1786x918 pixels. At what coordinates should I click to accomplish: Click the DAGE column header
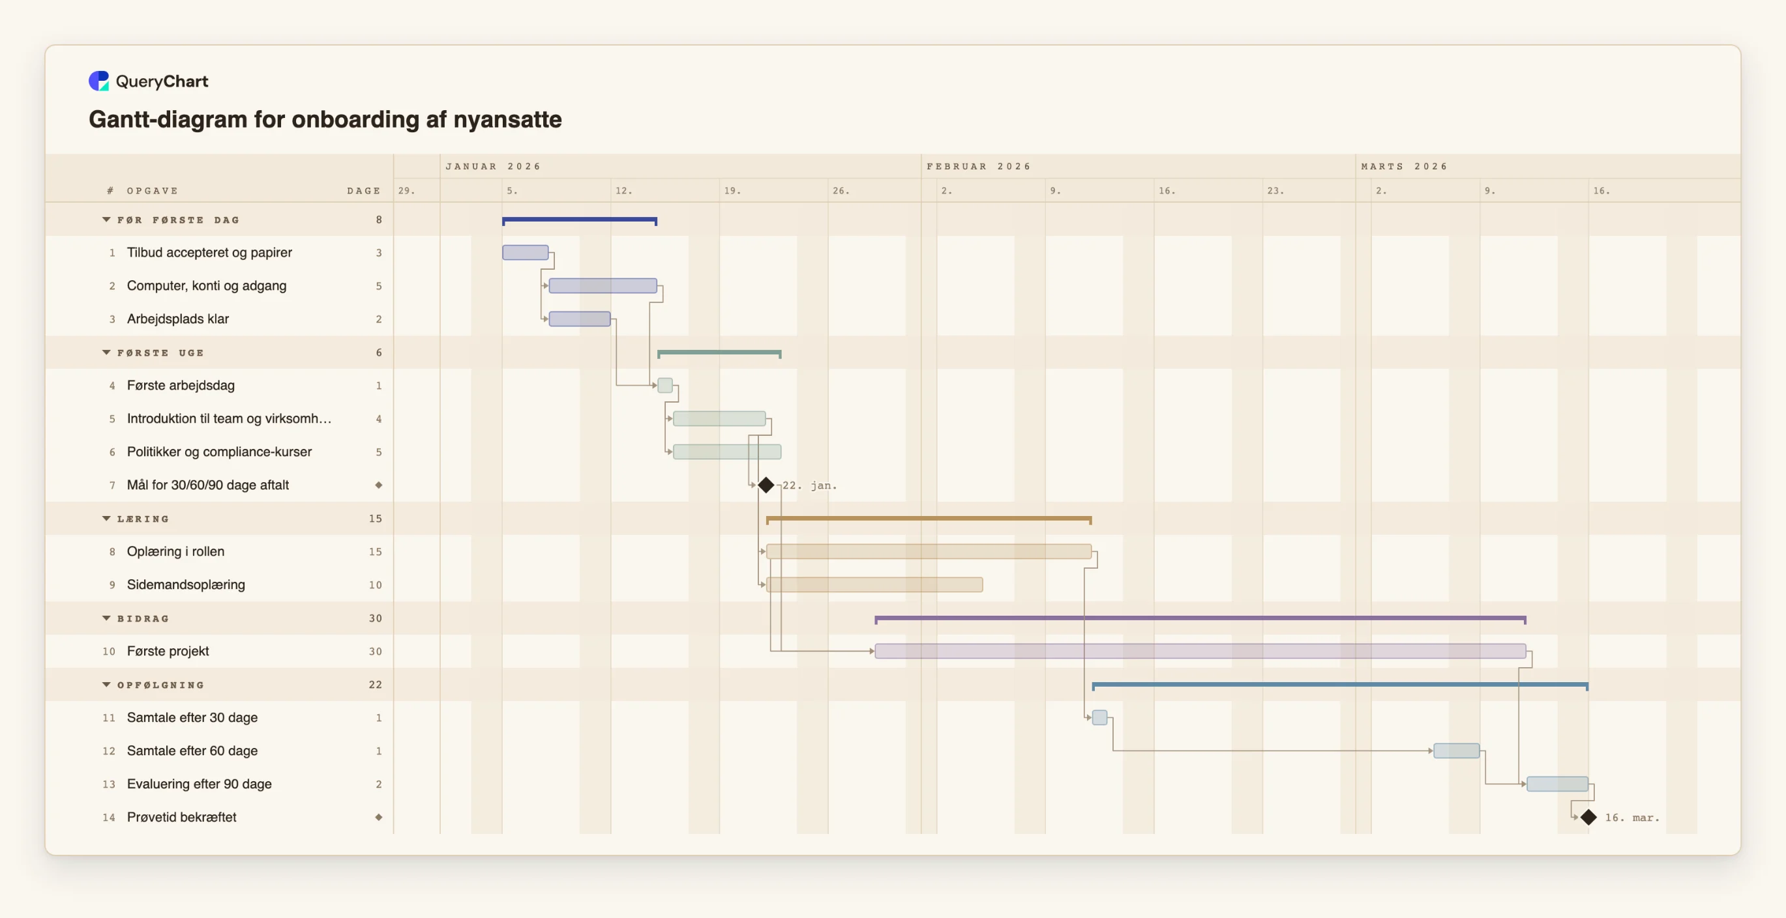point(364,190)
